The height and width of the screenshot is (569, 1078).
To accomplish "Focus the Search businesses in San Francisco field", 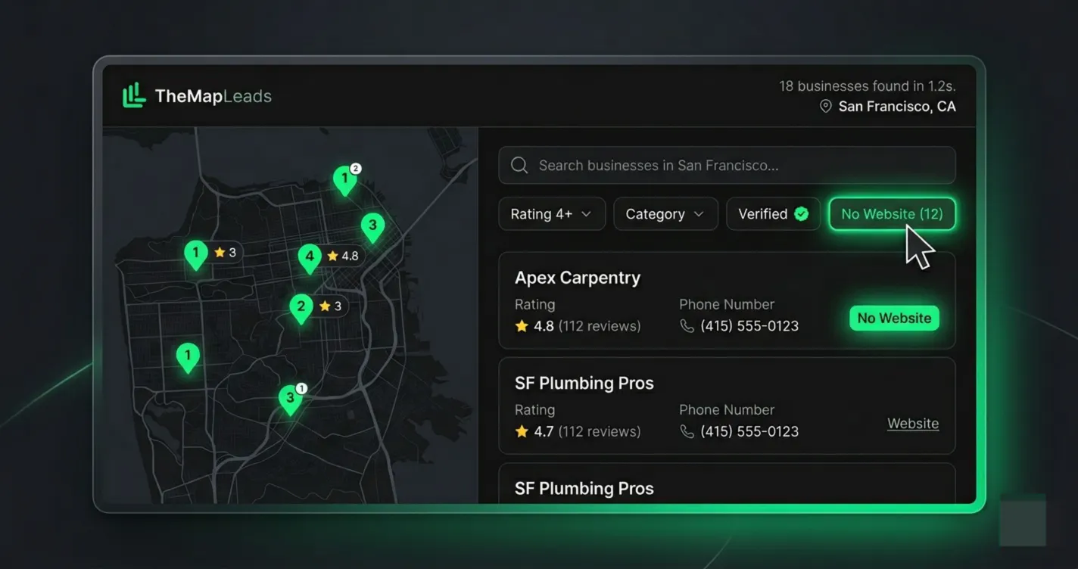I will pos(727,165).
